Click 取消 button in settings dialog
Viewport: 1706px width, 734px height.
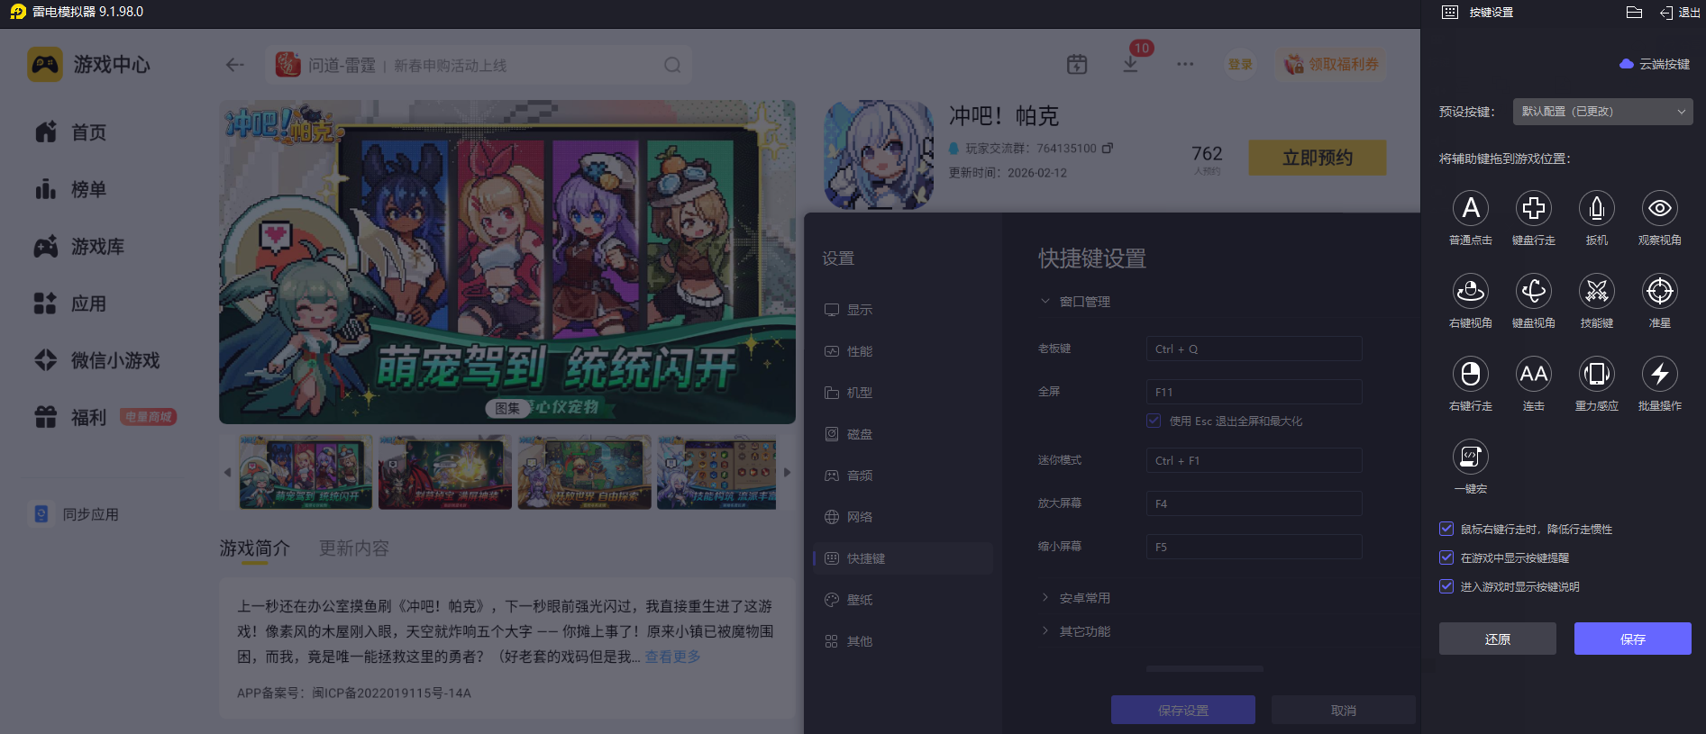(1343, 710)
